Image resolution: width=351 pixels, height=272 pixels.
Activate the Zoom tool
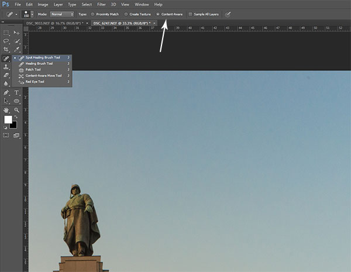point(16,109)
